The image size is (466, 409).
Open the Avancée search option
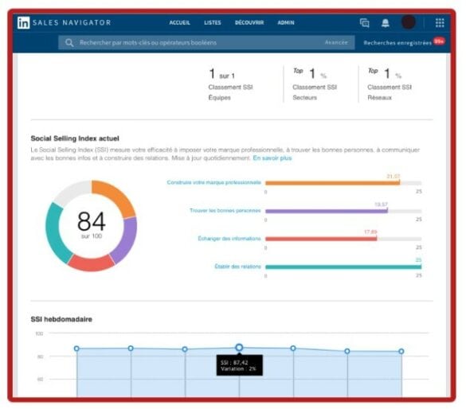click(x=336, y=42)
